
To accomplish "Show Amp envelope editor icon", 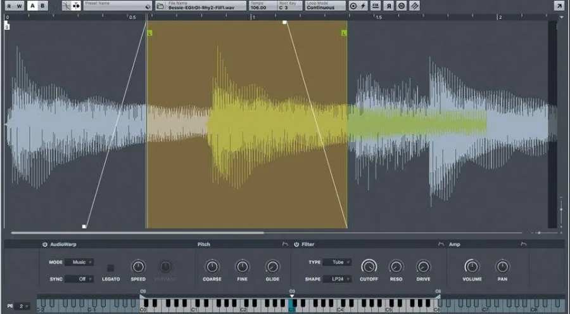I will point(524,244).
